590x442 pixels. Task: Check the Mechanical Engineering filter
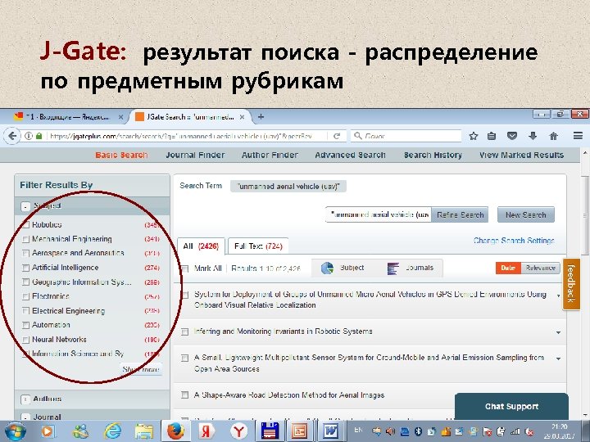point(25,239)
